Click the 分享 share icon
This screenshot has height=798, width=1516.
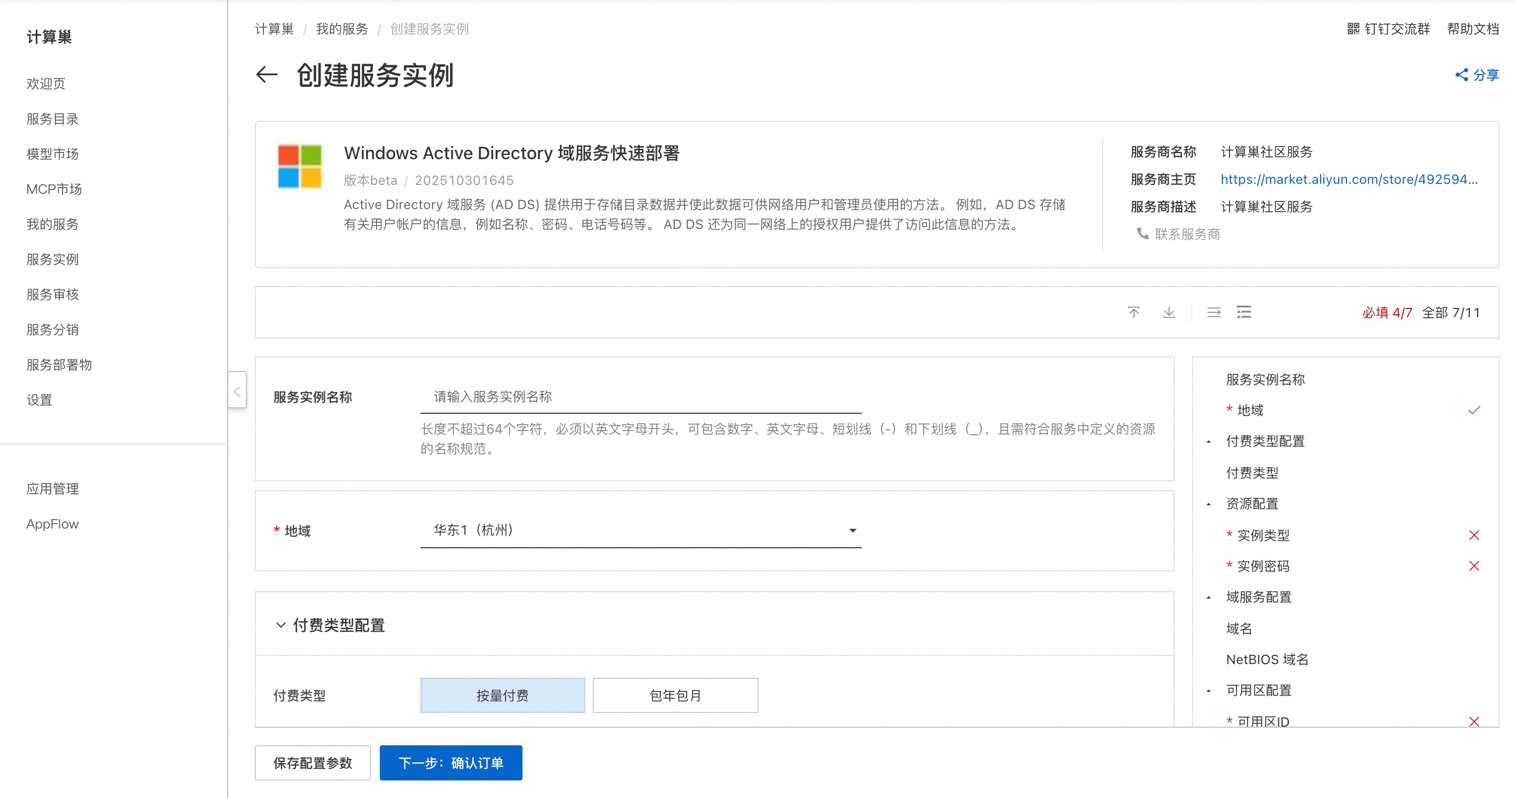pos(1461,75)
